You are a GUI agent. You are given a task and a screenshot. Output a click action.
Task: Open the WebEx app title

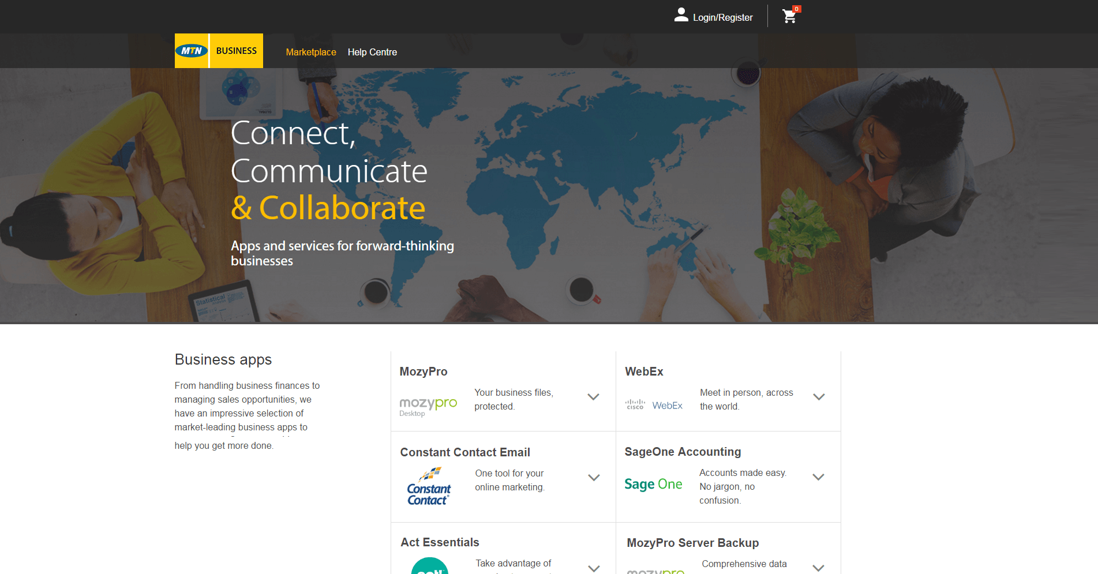point(644,372)
